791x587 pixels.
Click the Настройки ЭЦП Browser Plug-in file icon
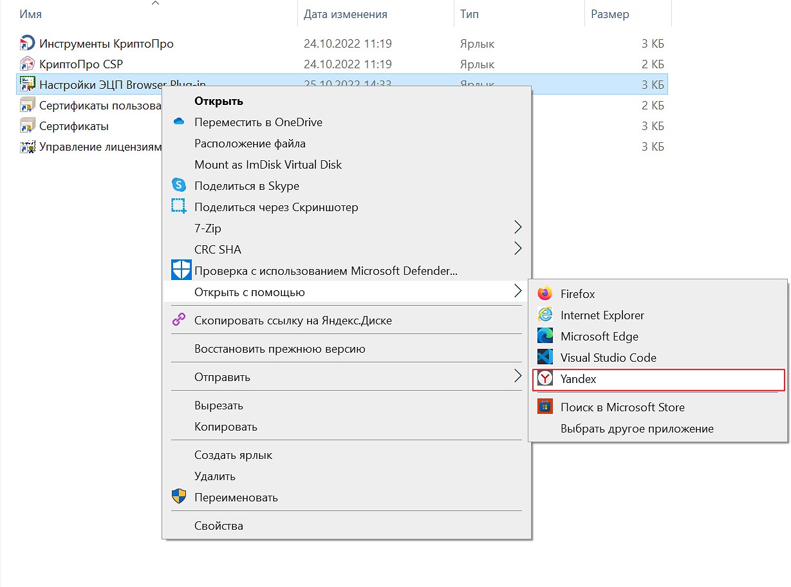coord(27,84)
